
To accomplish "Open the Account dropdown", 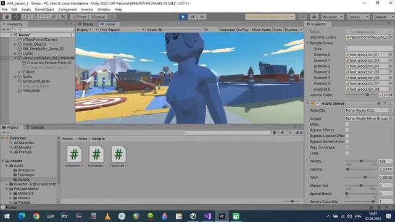I will 332,17.
